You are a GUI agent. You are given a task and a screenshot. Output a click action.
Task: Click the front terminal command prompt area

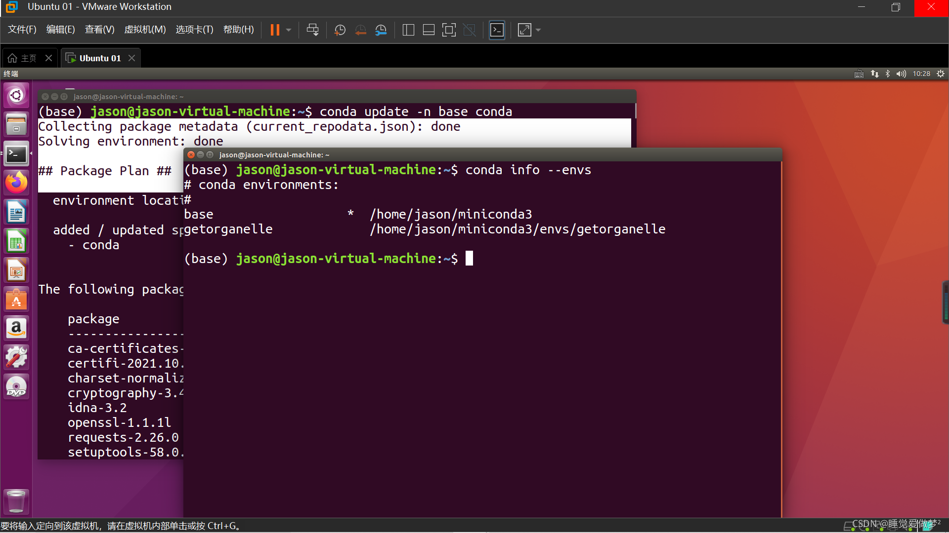click(x=469, y=259)
